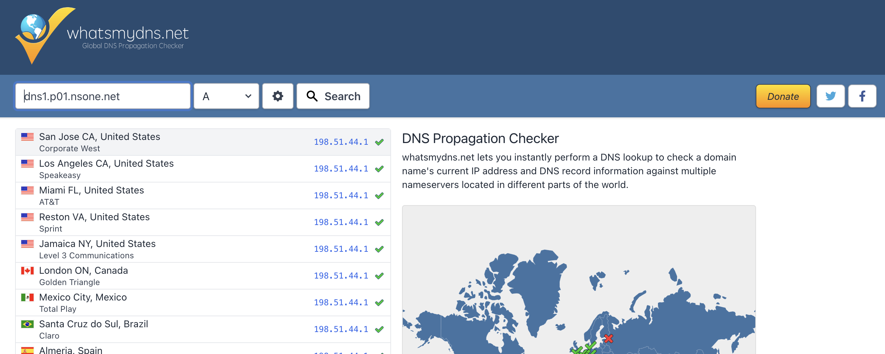
Task: Click the red X marker on map
Action: 609,339
